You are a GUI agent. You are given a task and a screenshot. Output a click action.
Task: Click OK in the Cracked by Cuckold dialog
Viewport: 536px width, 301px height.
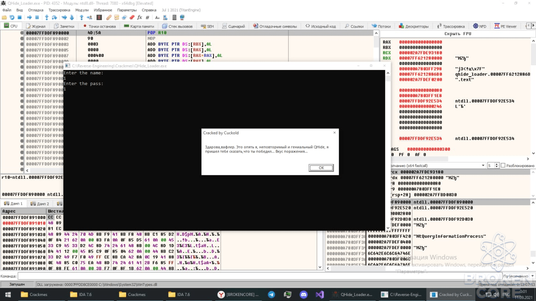pos(321,168)
